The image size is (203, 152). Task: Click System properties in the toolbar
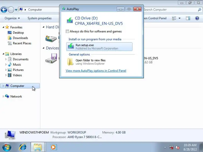click(40, 18)
